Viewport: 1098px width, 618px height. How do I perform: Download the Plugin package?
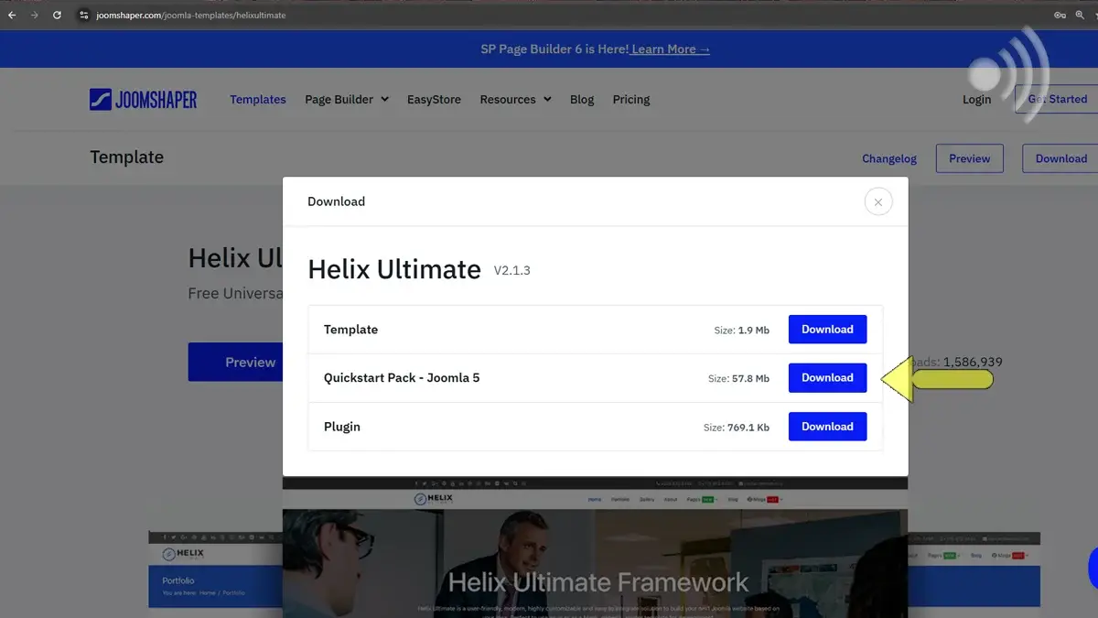point(827,426)
